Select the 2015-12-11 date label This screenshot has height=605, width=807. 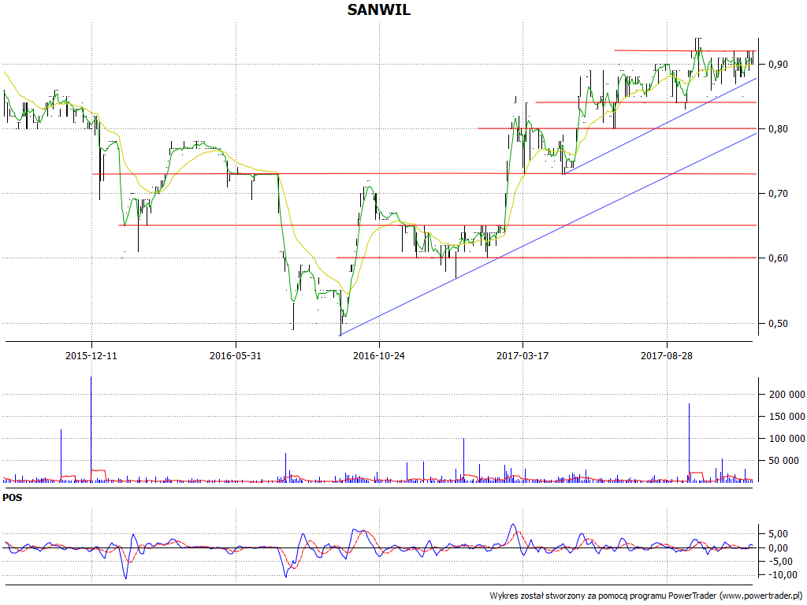[x=91, y=355]
